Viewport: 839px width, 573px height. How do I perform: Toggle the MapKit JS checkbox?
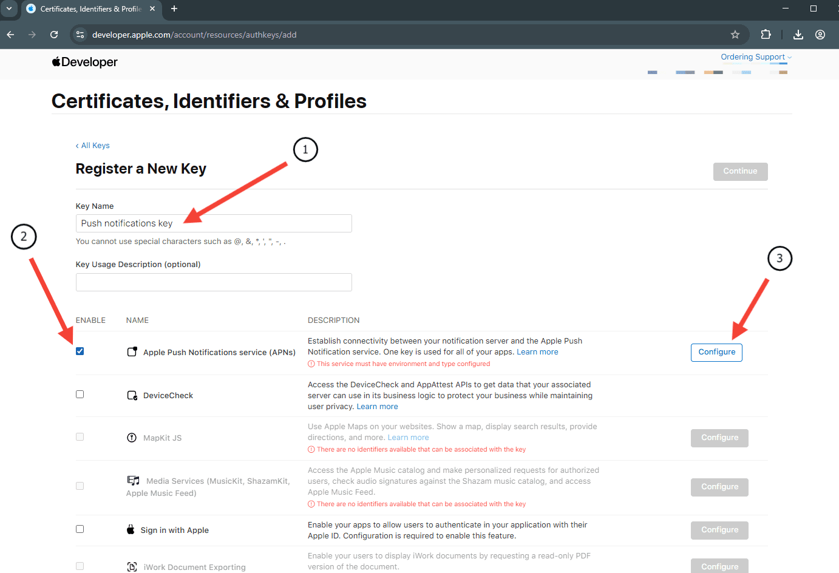80,437
